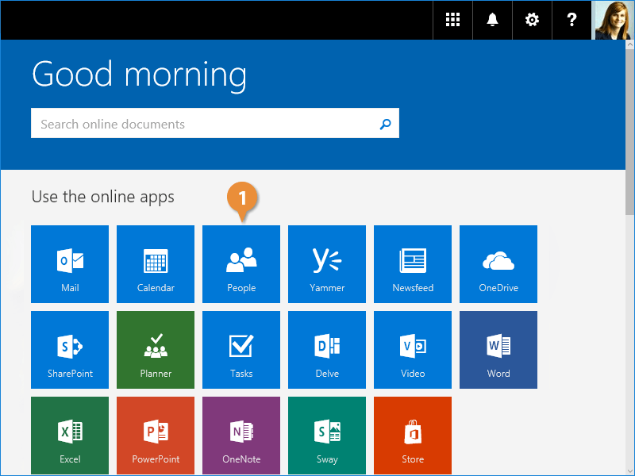The image size is (635, 476).
Task: Open the app launcher grid
Action: [x=453, y=20]
